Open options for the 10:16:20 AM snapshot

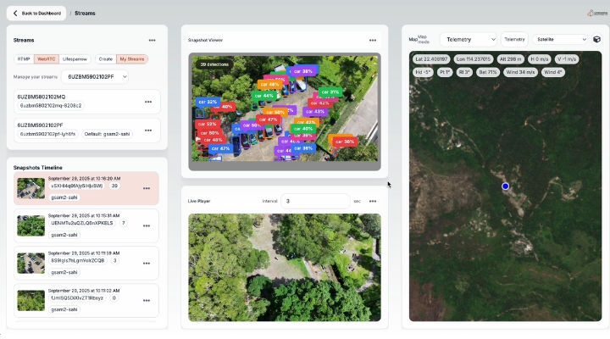pyautogui.click(x=147, y=191)
